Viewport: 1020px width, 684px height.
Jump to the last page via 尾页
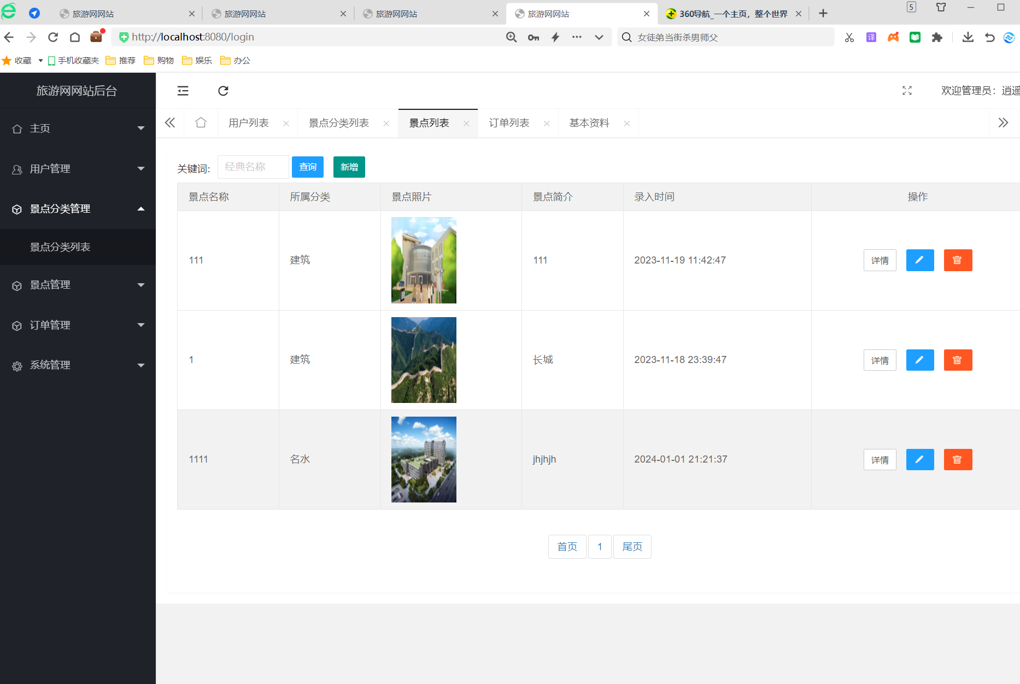pyautogui.click(x=632, y=546)
